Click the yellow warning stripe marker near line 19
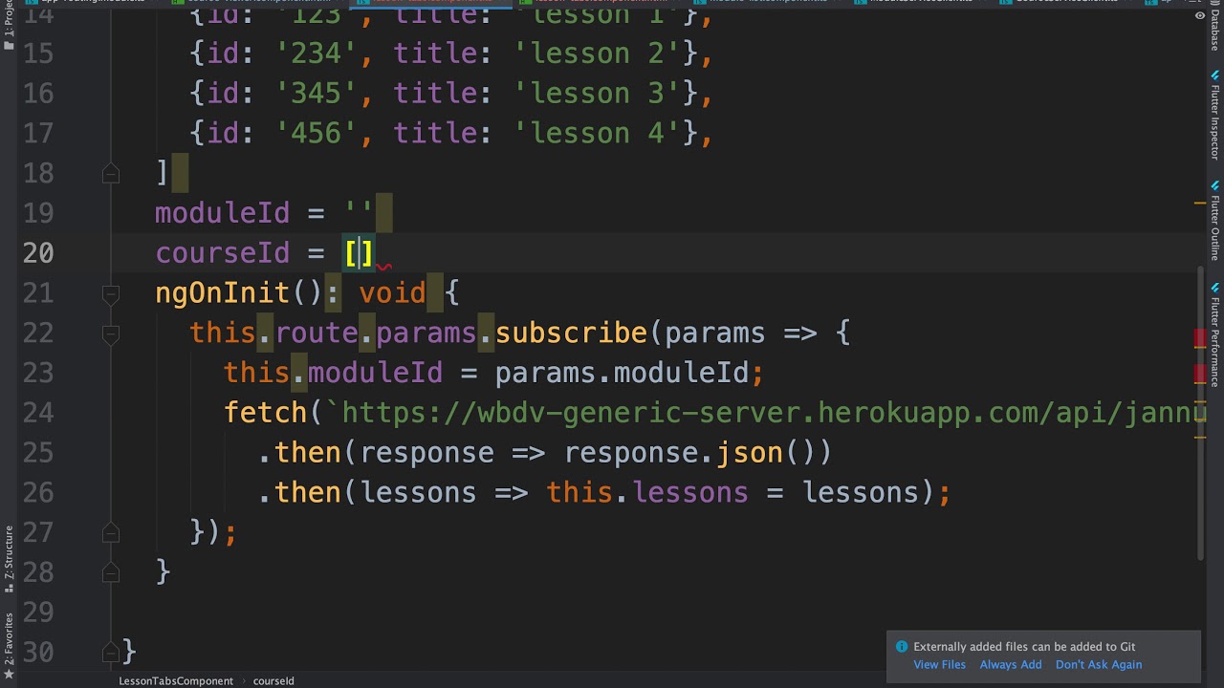Screen dimensions: 1224x688 pyautogui.click(x=1200, y=204)
